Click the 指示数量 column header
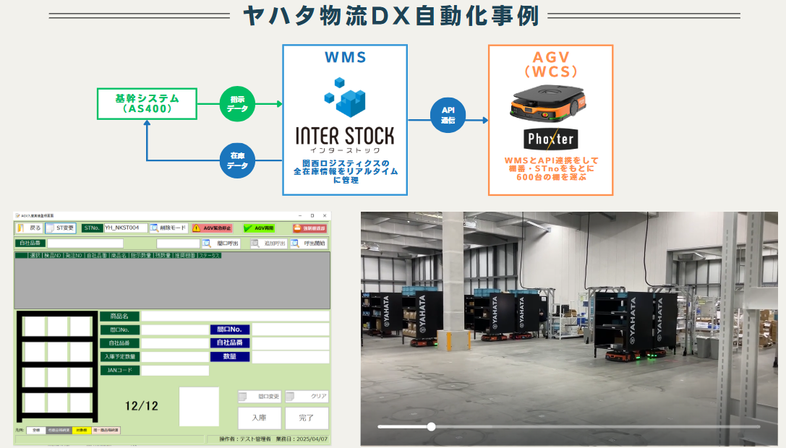This screenshot has height=448, width=786. pos(141,256)
